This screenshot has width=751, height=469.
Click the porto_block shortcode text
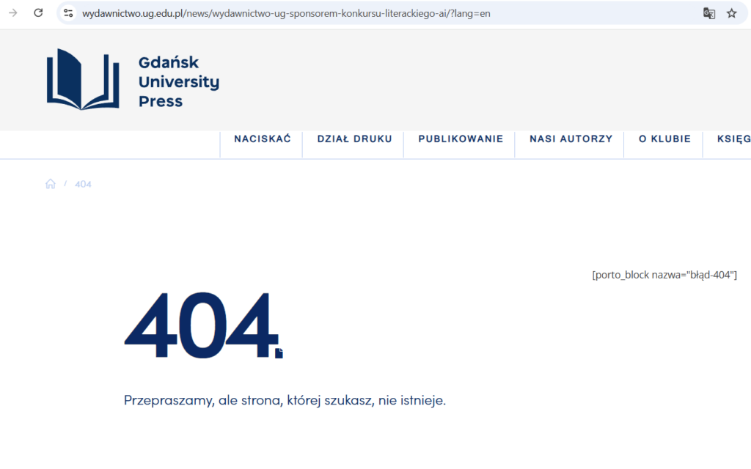coord(664,275)
